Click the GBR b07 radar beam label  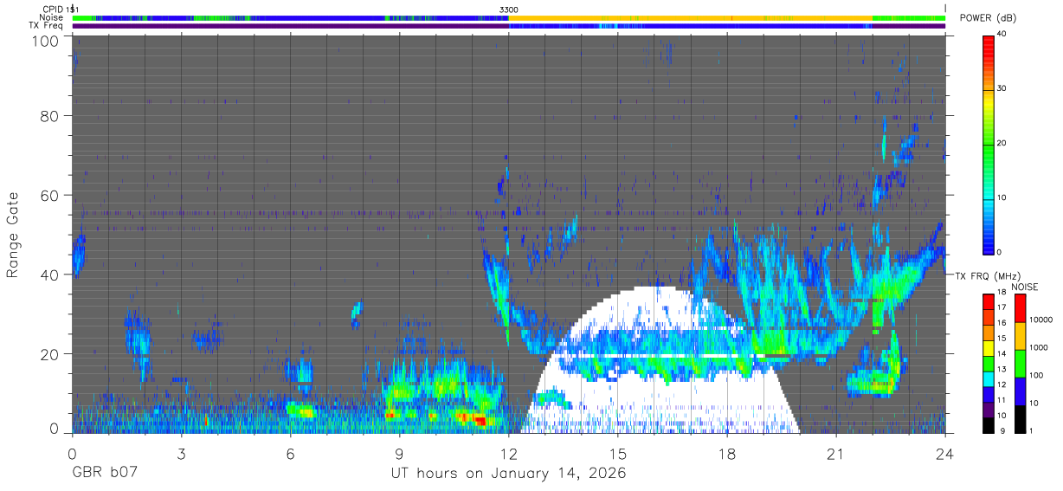104,475
